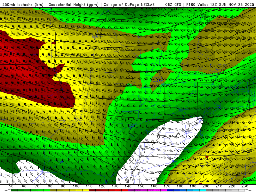Click the 60 value on the color scale

click(24, 186)
